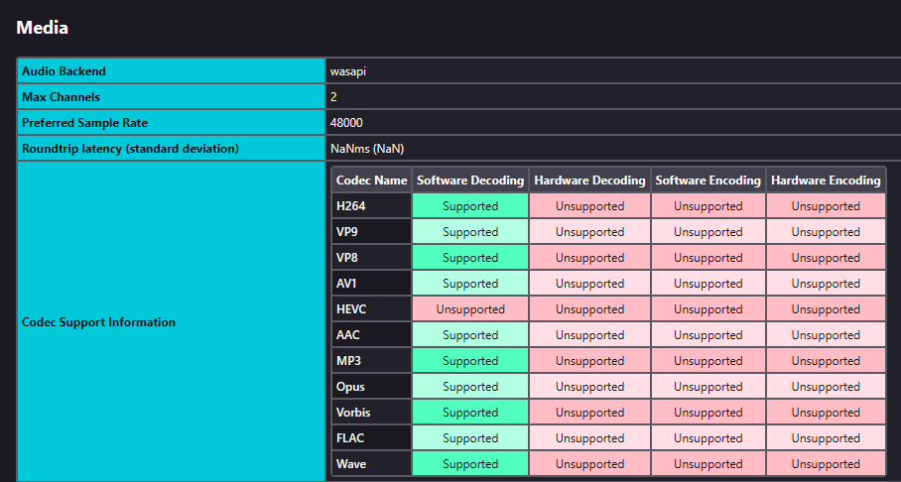The width and height of the screenshot is (901, 482).
Task: Click MP3 Hardware Encoding Unsupported cell
Action: pyautogui.click(x=826, y=361)
